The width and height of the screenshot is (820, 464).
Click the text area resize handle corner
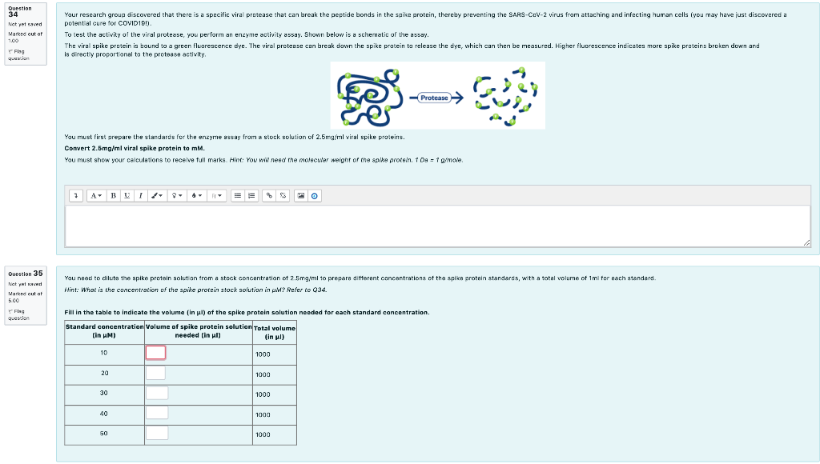click(806, 242)
